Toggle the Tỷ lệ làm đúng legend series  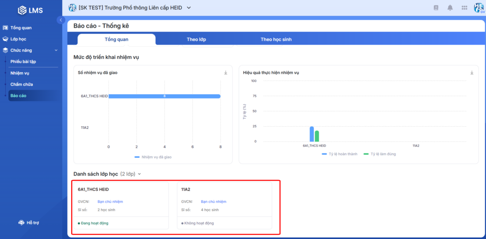click(380, 154)
